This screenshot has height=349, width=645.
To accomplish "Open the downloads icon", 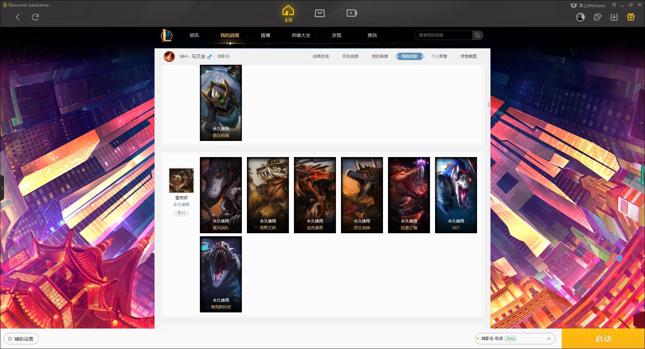I will [614, 17].
